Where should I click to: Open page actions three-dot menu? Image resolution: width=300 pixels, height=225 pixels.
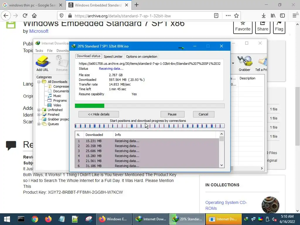pos(228,16)
